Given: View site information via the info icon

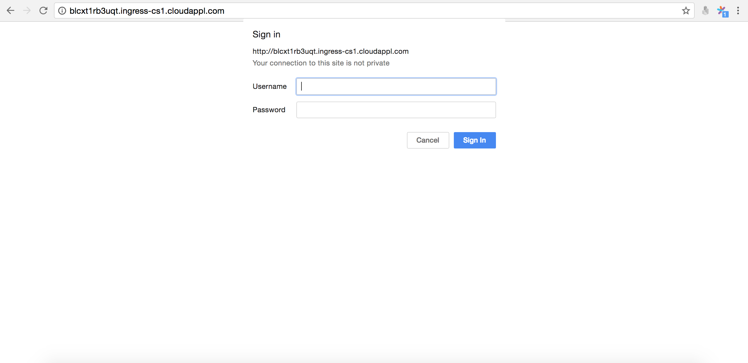Looking at the screenshot, I should click(62, 11).
